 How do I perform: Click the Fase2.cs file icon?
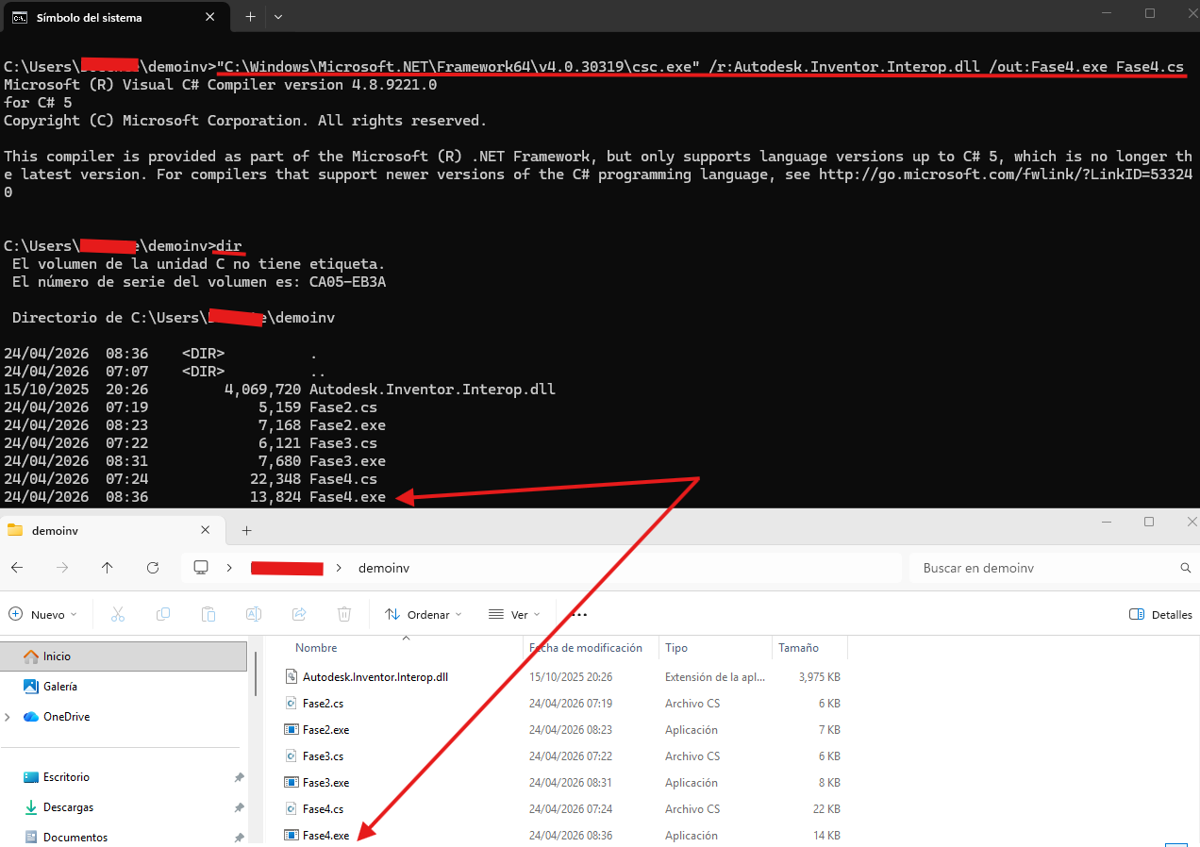[x=292, y=703]
